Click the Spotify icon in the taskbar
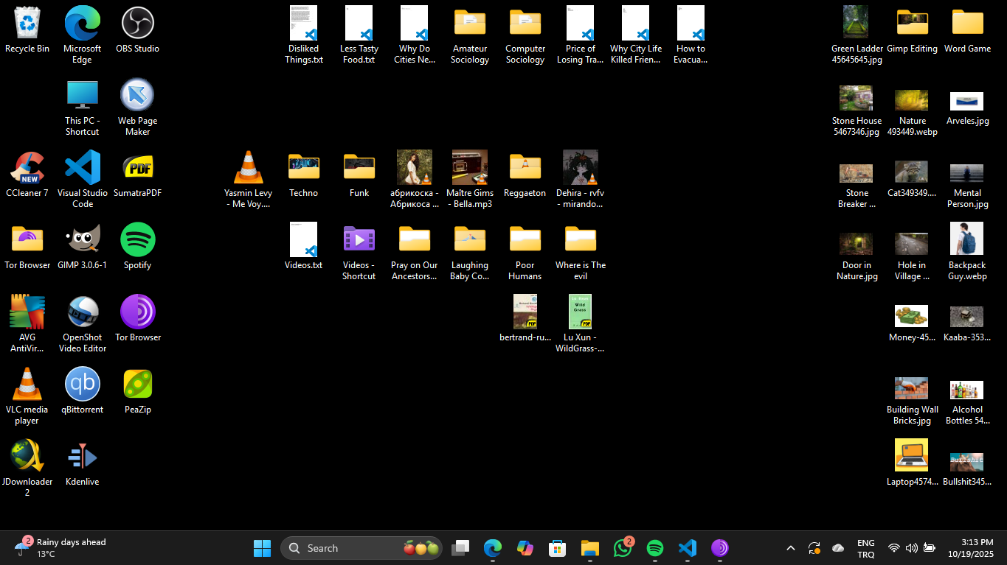 pyautogui.click(x=655, y=548)
